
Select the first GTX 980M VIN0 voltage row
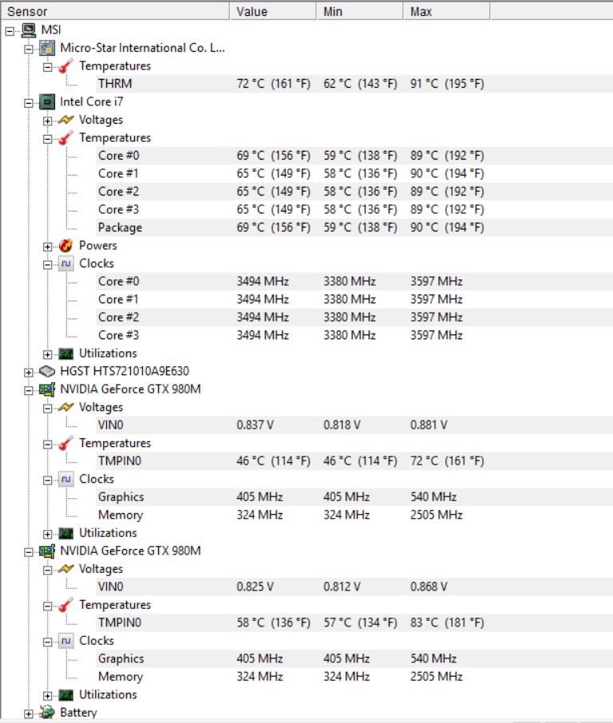(x=354, y=425)
